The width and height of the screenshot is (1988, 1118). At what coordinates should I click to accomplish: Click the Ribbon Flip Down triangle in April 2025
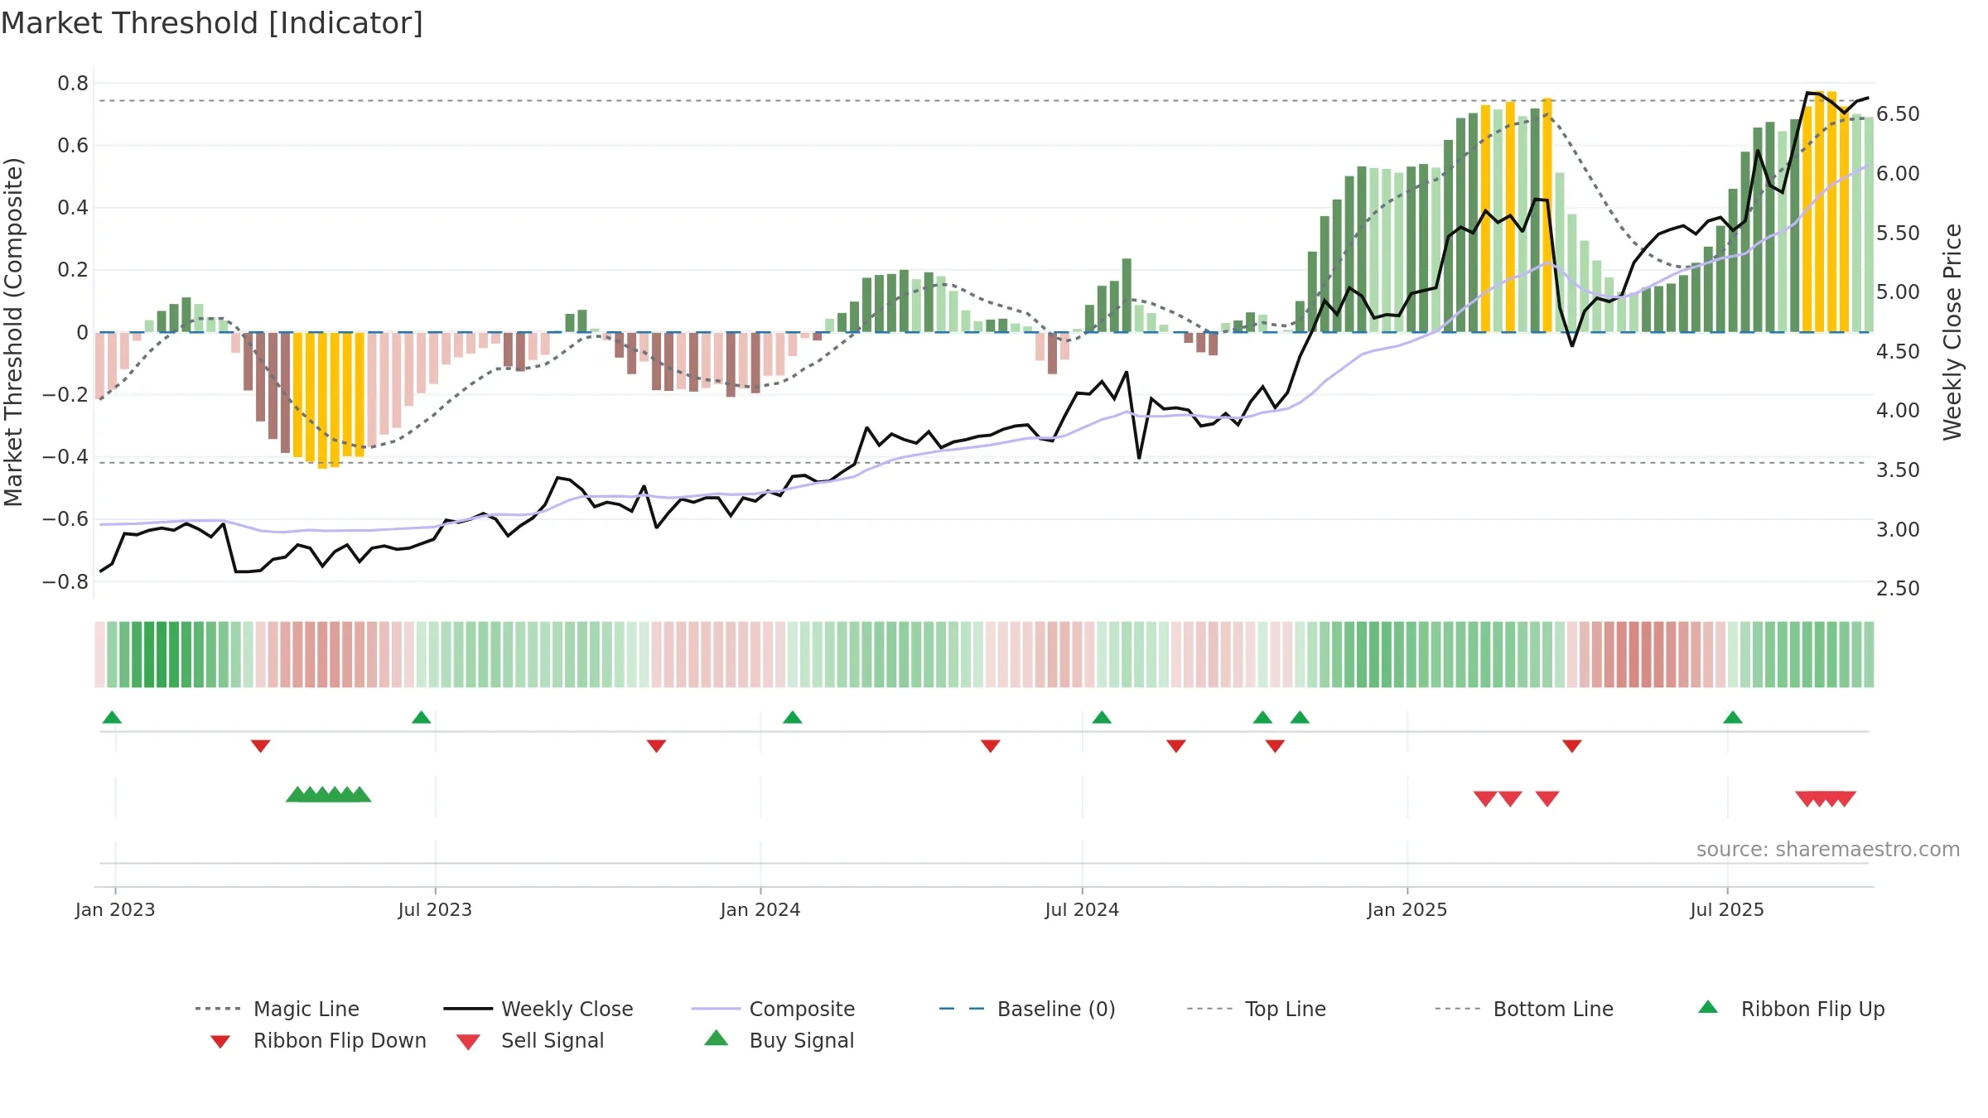click(1572, 746)
